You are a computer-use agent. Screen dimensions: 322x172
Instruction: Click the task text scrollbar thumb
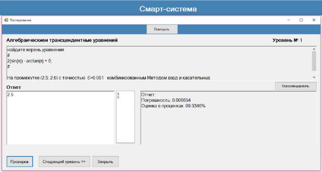click(314, 61)
